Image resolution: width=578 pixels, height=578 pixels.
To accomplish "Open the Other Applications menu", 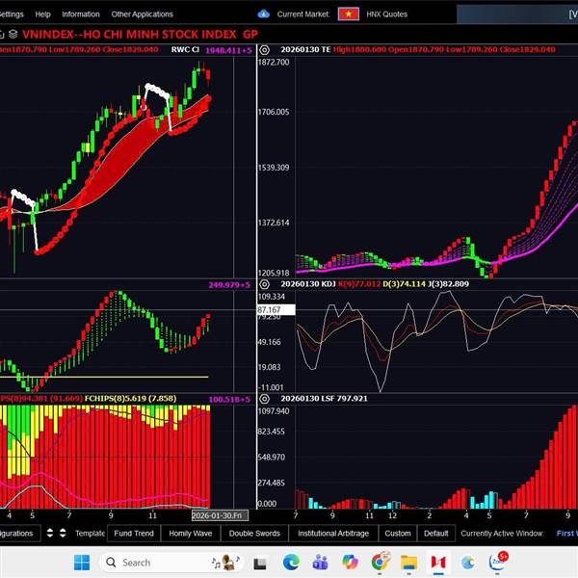I will click(142, 14).
